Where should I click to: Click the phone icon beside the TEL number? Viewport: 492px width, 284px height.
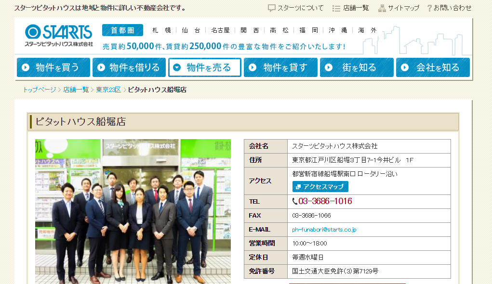295,201
